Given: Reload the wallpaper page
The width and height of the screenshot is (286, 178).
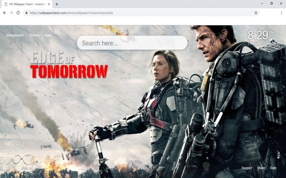Looking at the screenshot, I should tap(18, 13).
